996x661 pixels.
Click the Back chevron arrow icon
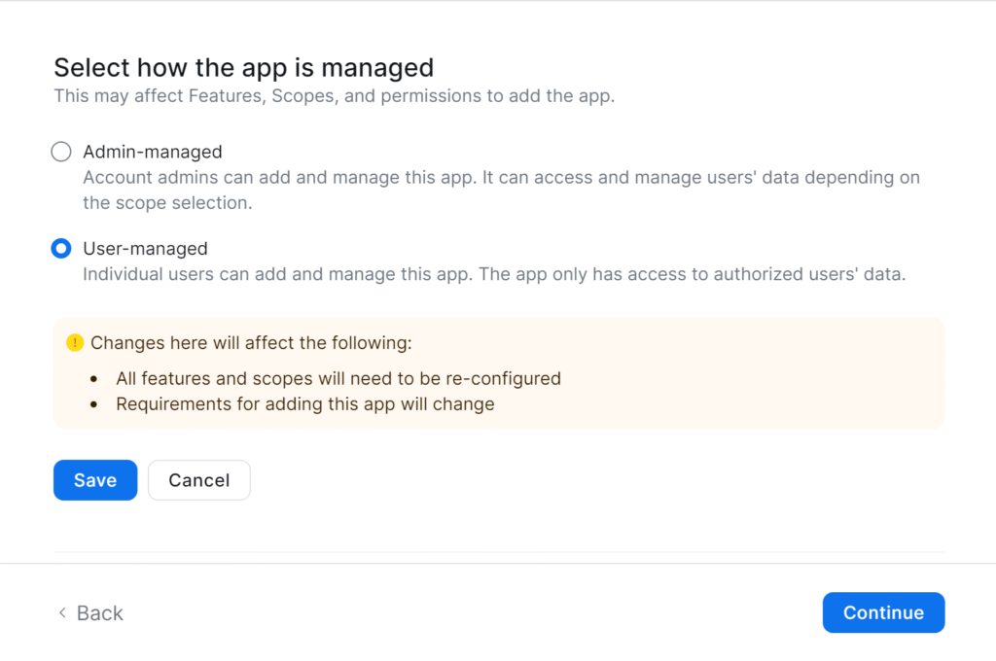(62, 612)
